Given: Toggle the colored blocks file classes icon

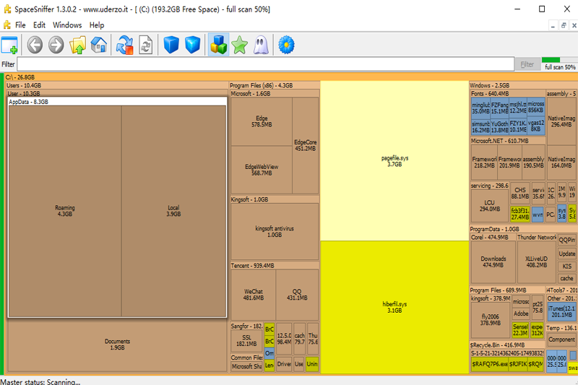Looking at the screenshot, I should click(x=218, y=45).
